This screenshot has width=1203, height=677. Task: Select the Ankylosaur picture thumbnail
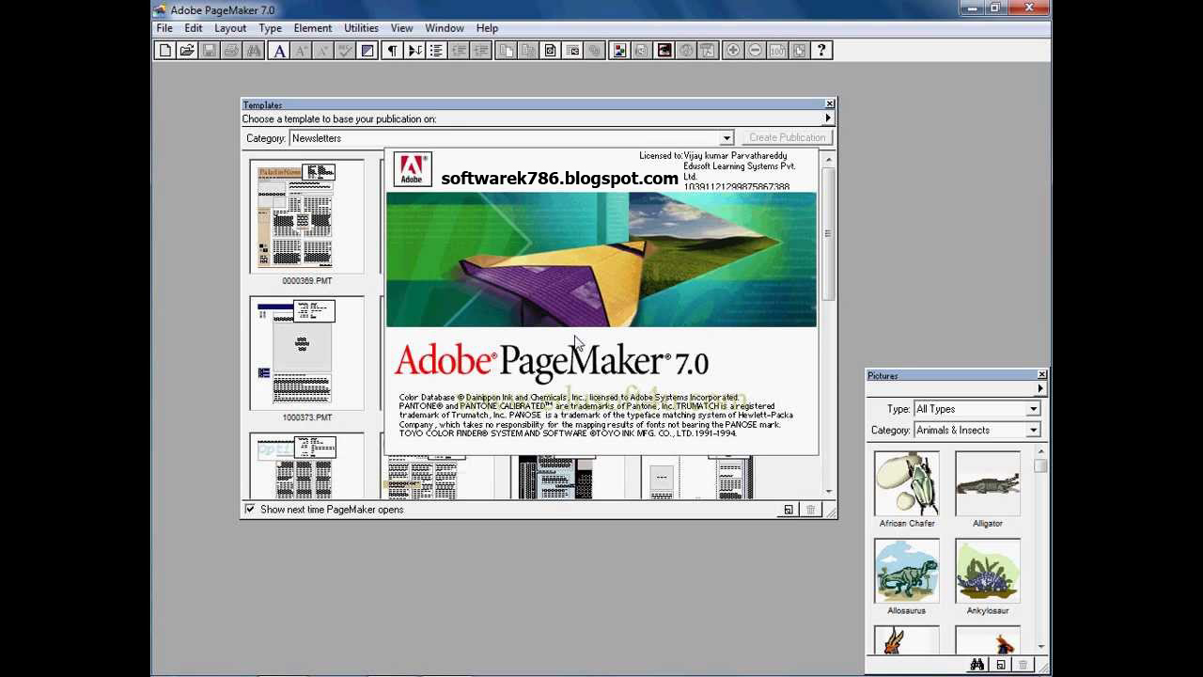tap(988, 571)
